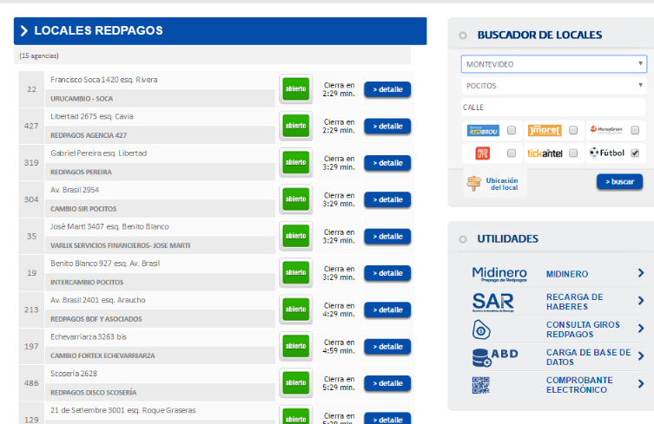Click the text 'INTERCAMBIO POCITOS'
The image size is (654, 424).
87,283
